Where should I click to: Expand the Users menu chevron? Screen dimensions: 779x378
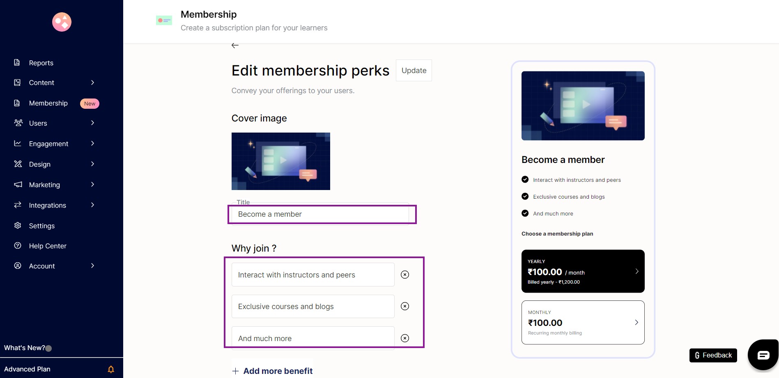coord(93,123)
